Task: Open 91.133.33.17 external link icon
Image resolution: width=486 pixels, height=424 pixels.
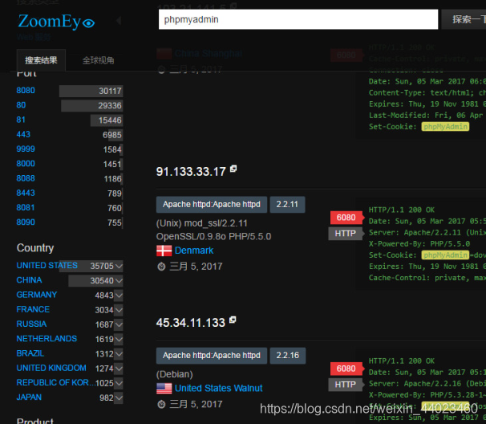Action: coord(233,169)
